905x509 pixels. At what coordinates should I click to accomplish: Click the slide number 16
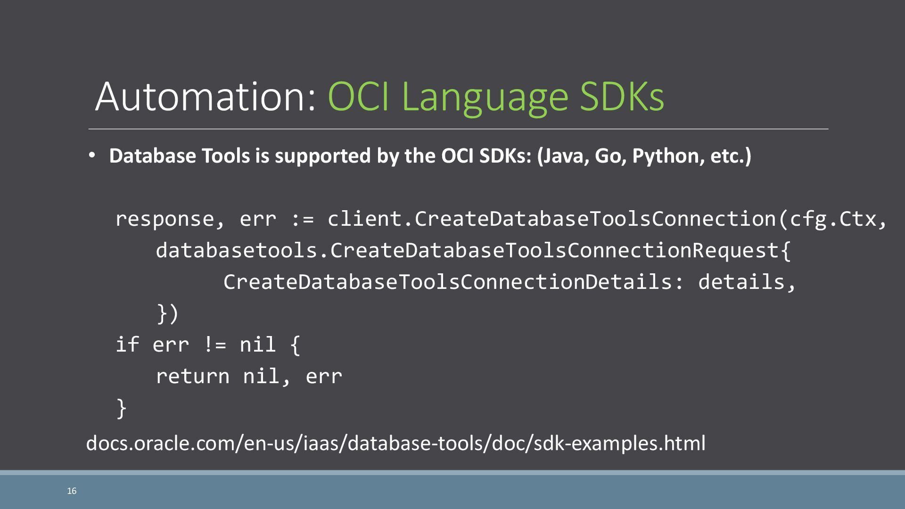(72, 491)
